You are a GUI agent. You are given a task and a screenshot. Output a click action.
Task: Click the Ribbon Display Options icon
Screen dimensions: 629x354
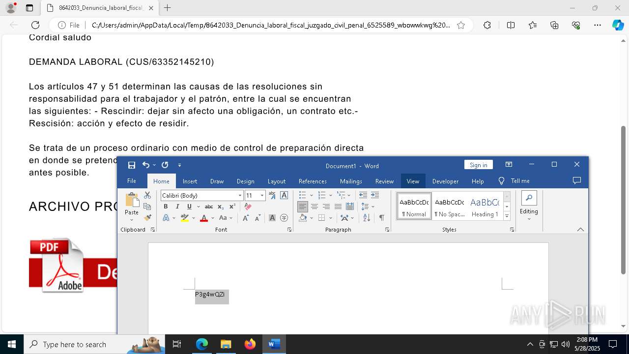tap(509, 165)
